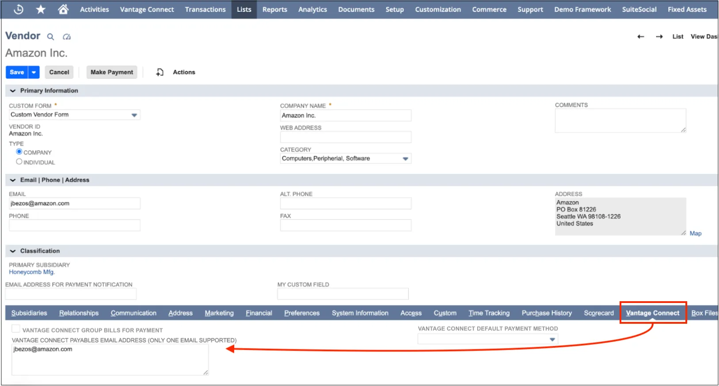
Task: Click the Company Name input field
Action: pyautogui.click(x=346, y=115)
